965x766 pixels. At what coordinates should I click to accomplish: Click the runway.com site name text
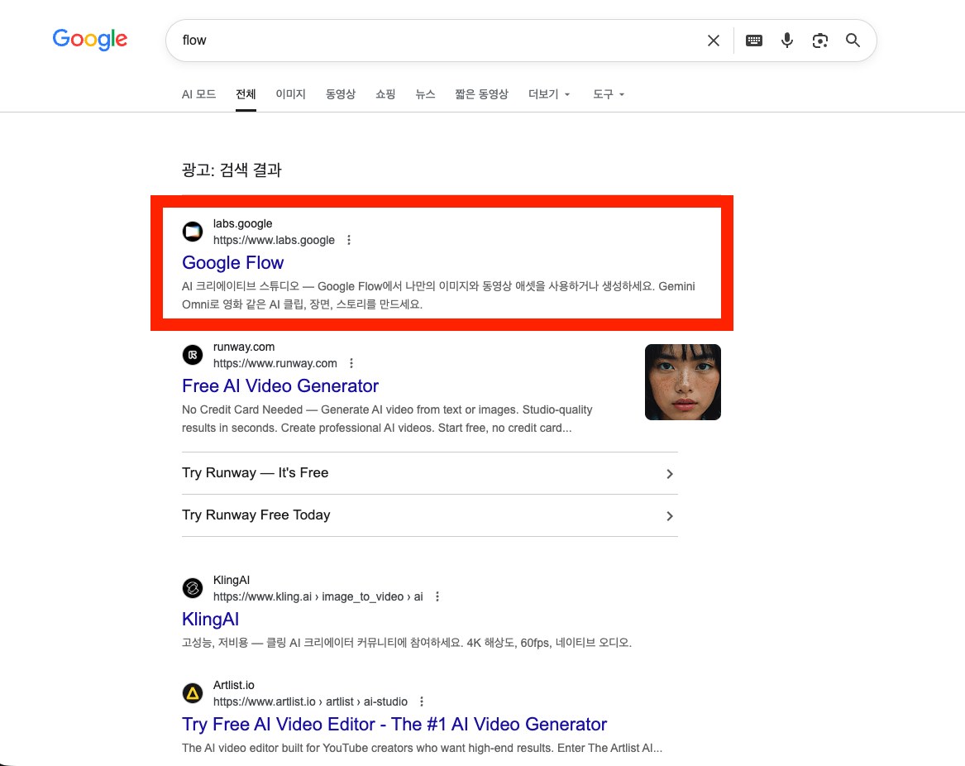pos(244,347)
